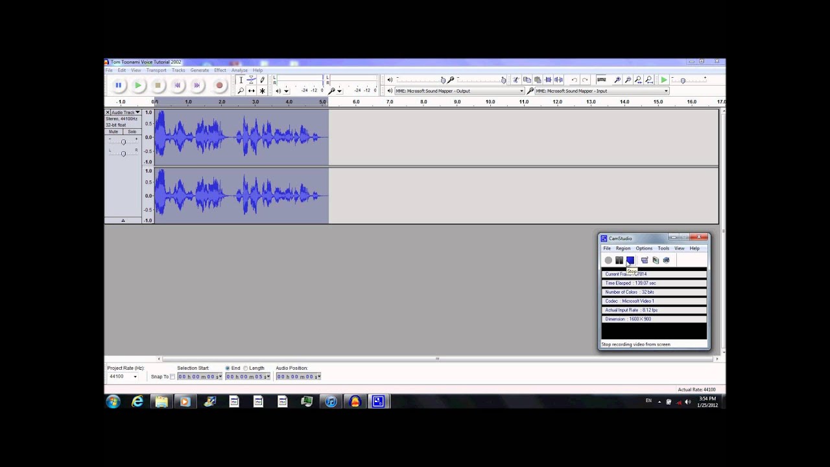Select the Length radio button
Viewport: 830px width, 467px height.
pos(246,368)
